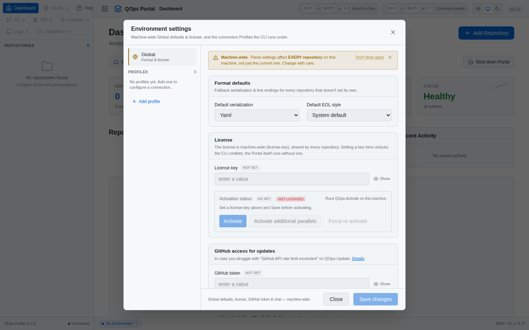Click the warning triangle icon in the banner

coord(216,58)
